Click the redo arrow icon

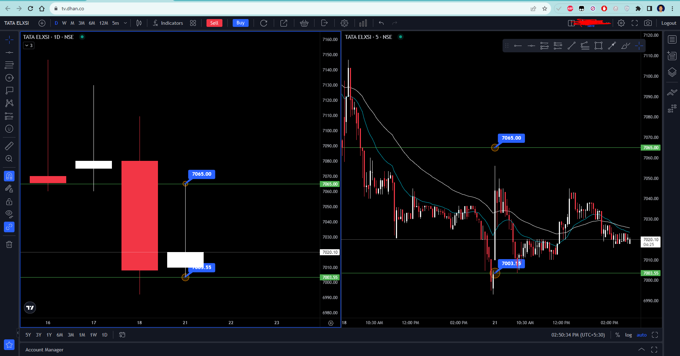395,23
